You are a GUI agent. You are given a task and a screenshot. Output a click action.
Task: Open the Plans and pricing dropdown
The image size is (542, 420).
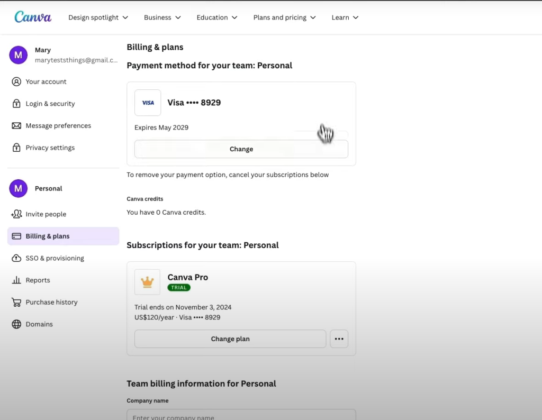284,17
